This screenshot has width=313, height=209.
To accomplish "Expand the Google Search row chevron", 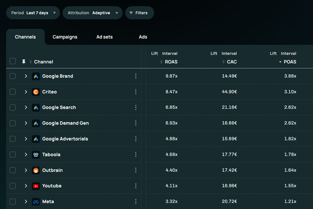I will (x=26, y=107).
